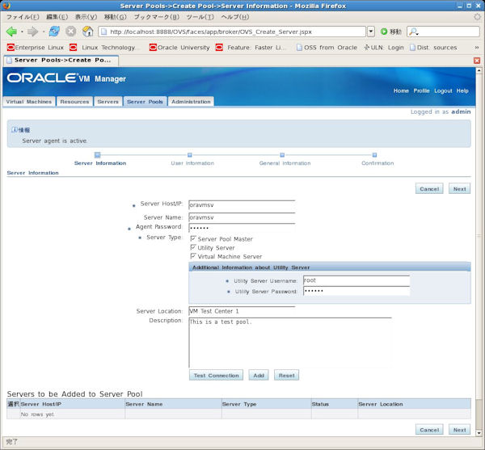The image size is (485, 450).
Task: Open the 表示 (View) menu
Action: 86,17
